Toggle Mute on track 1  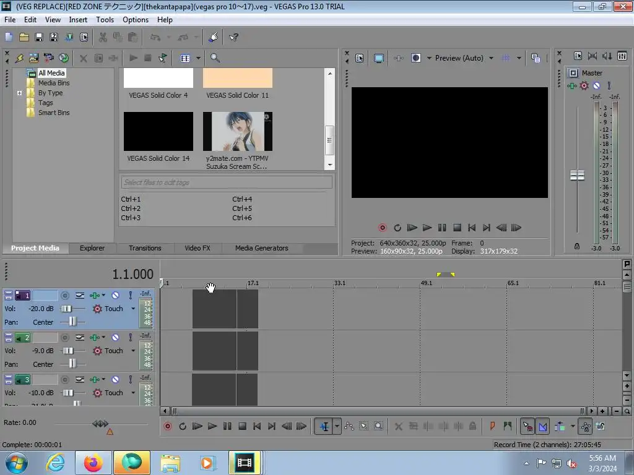coord(115,296)
